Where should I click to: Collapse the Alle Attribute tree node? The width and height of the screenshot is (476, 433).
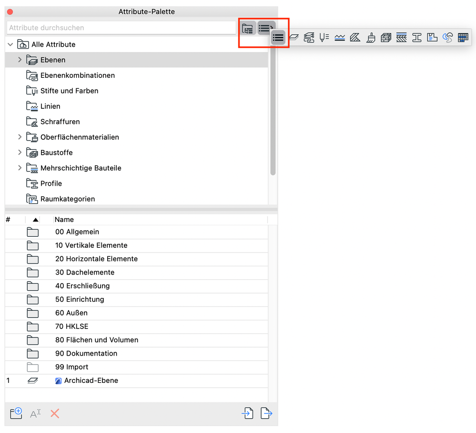pos(10,44)
